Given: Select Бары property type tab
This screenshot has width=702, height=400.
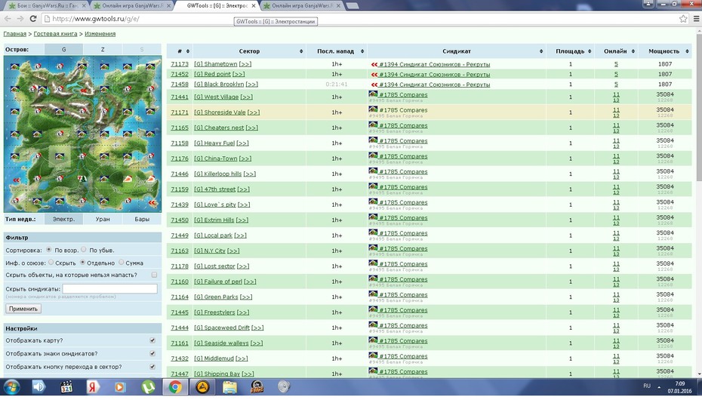Looking at the screenshot, I should tap(142, 219).
